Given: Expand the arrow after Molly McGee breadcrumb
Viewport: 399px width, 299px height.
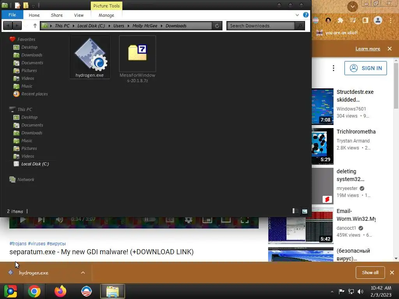Looking at the screenshot, I should pos(162,26).
